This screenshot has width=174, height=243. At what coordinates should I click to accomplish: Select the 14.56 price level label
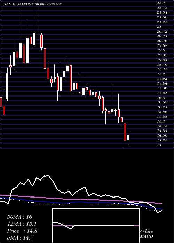(162, 135)
